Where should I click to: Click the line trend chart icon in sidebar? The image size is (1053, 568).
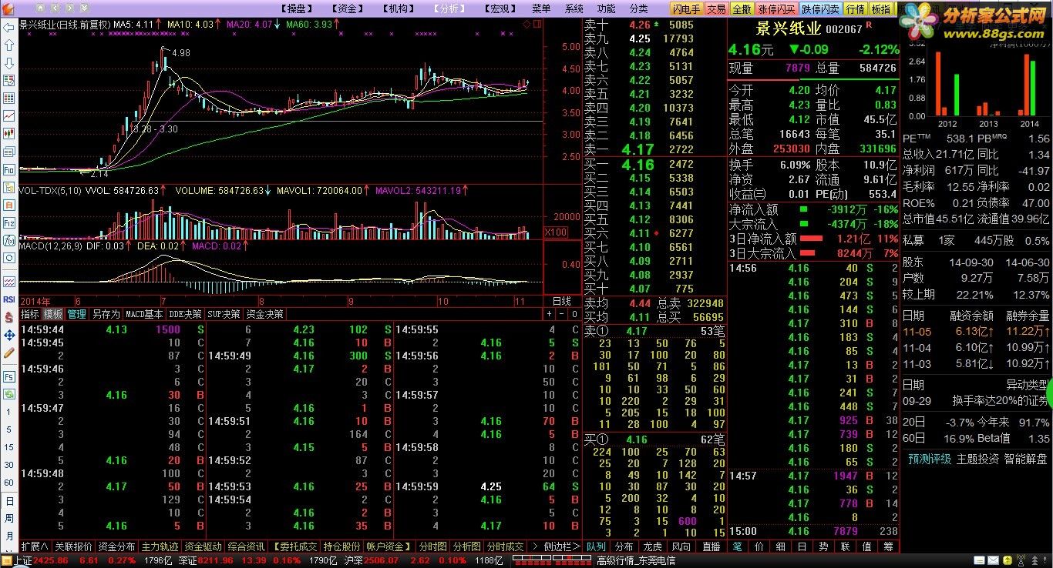pyautogui.click(x=8, y=116)
